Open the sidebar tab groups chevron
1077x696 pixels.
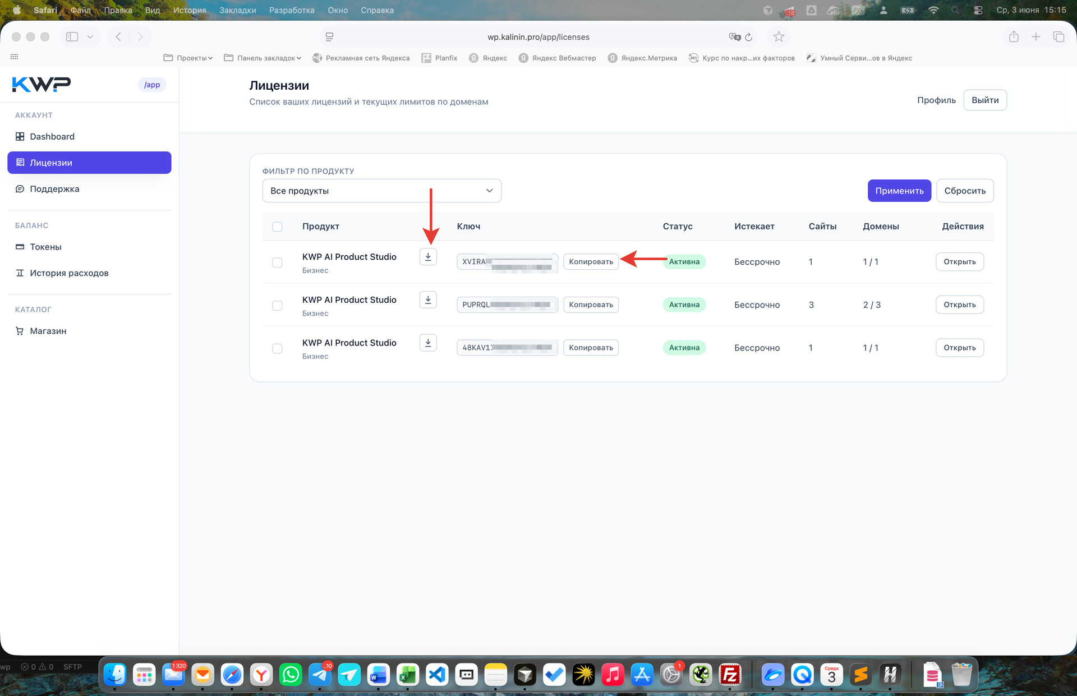tap(90, 36)
